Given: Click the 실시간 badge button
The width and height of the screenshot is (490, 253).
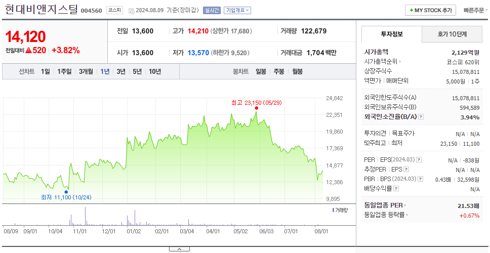Looking at the screenshot, I should click(x=212, y=10).
